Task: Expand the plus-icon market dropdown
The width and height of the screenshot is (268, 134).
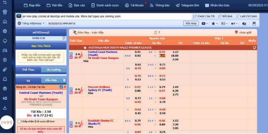Action: tap(205, 23)
